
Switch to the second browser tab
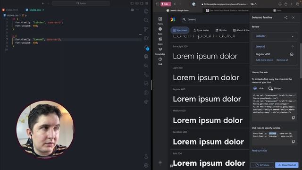coord(227,10)
